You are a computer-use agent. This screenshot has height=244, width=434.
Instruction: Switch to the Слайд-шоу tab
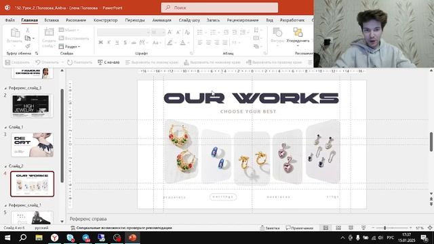(189, 20)
